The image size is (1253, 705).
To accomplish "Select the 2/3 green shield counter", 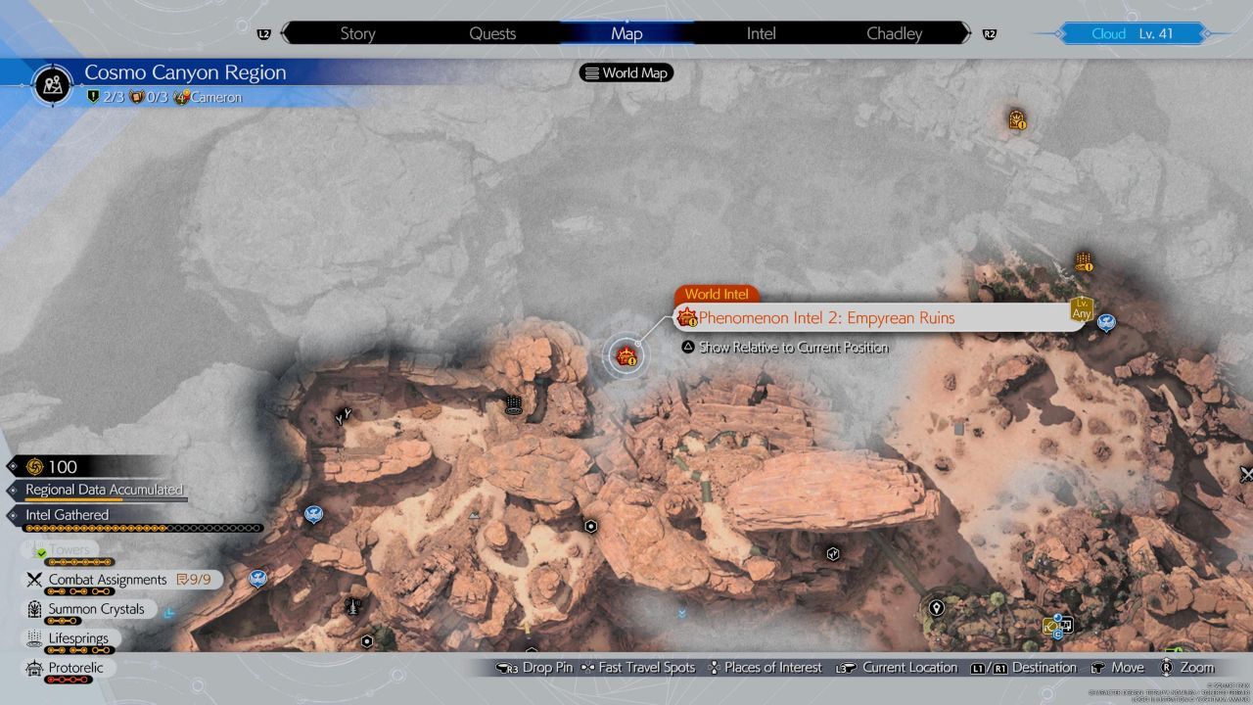I will pos(107,97).
